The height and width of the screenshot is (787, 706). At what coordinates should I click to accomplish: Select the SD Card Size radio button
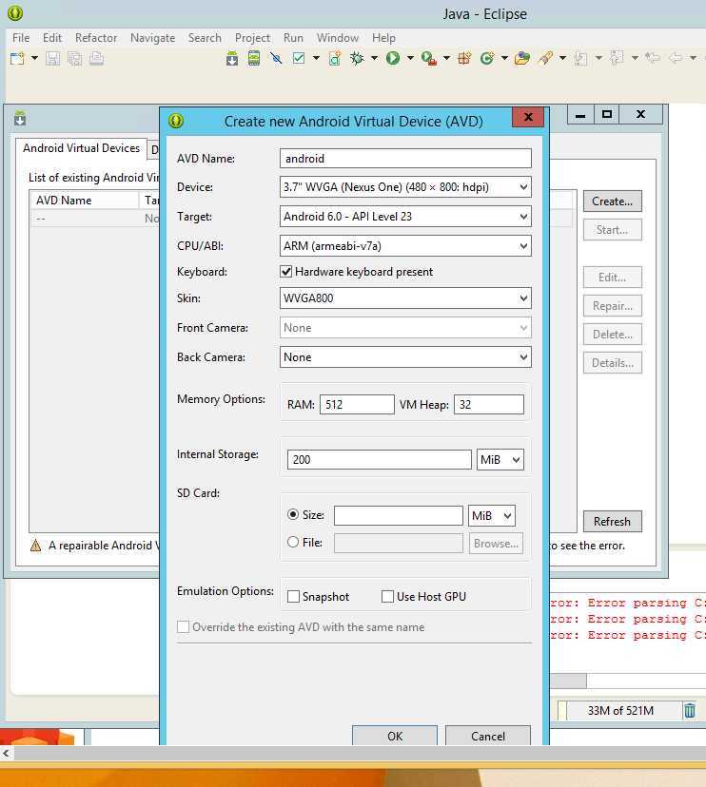tap(293, 514)
